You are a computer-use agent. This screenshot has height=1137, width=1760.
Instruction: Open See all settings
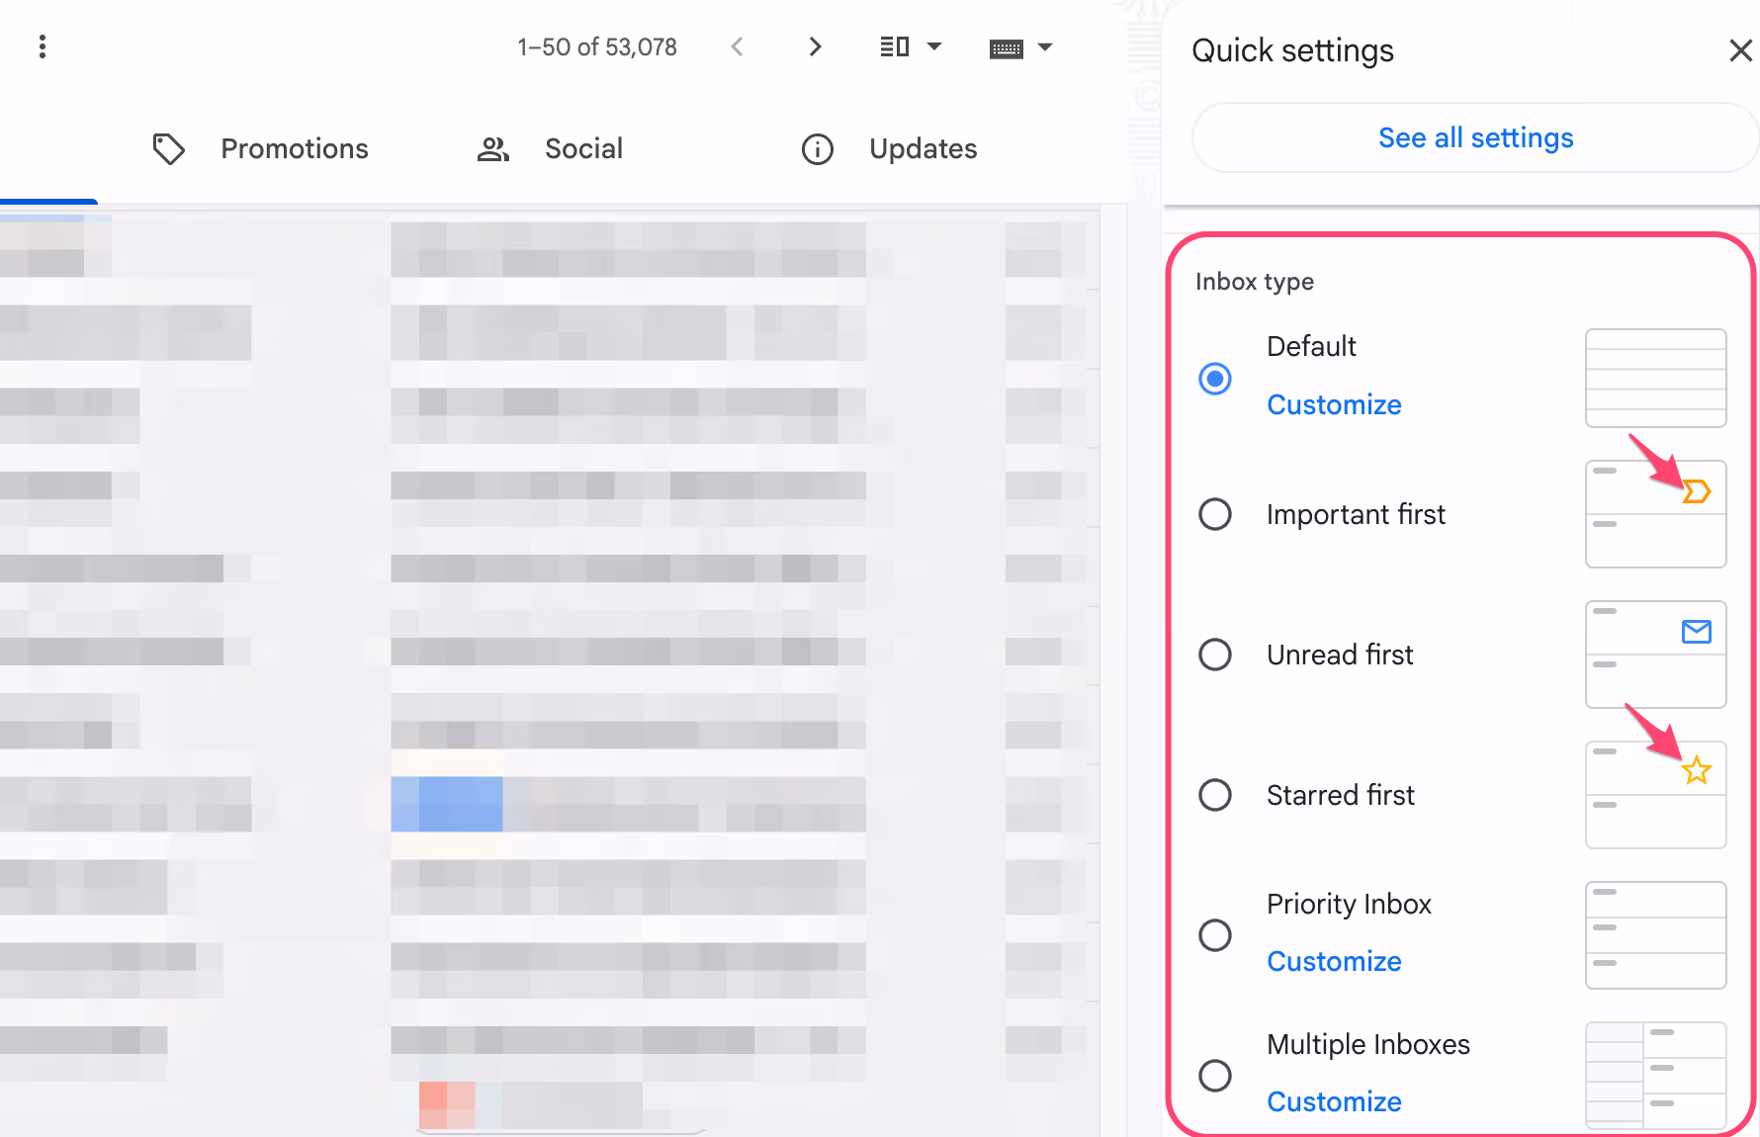pyautogui.click(x=1475, y=137)
